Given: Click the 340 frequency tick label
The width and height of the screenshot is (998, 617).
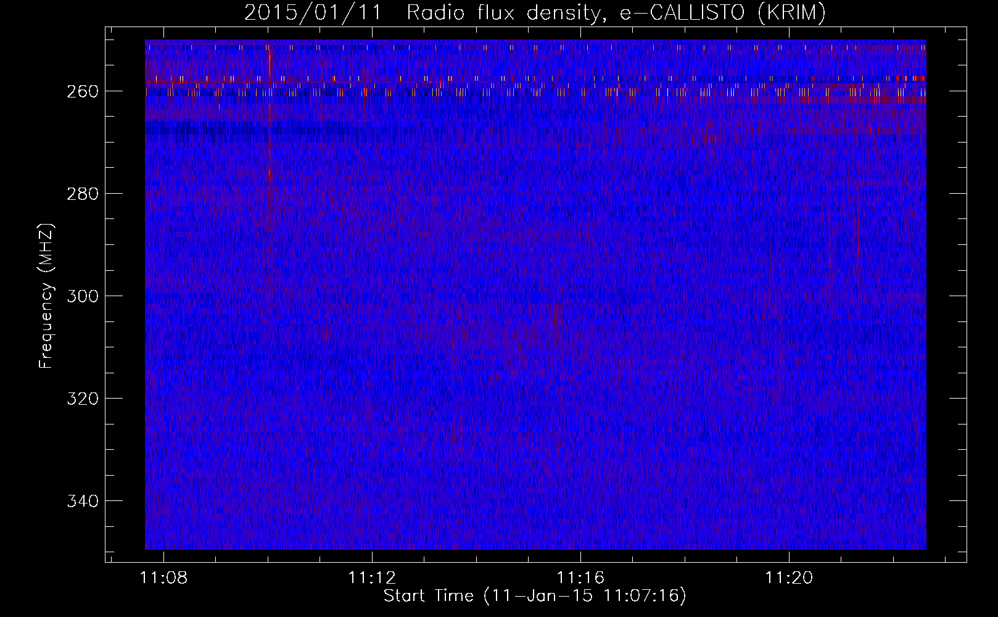Looking at the screenshot, I should pyautogui.click(x=82, y=501).
